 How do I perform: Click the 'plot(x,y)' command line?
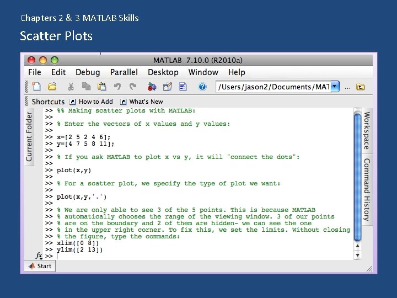(x=74, y=171)
